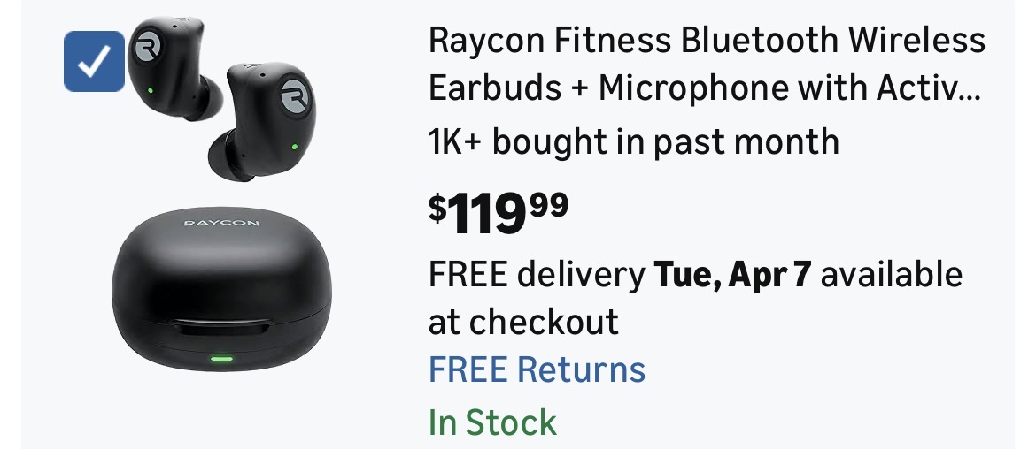Click the 'In Stock' status text
Screen dimensions: 1036x449
pos(492,422)
